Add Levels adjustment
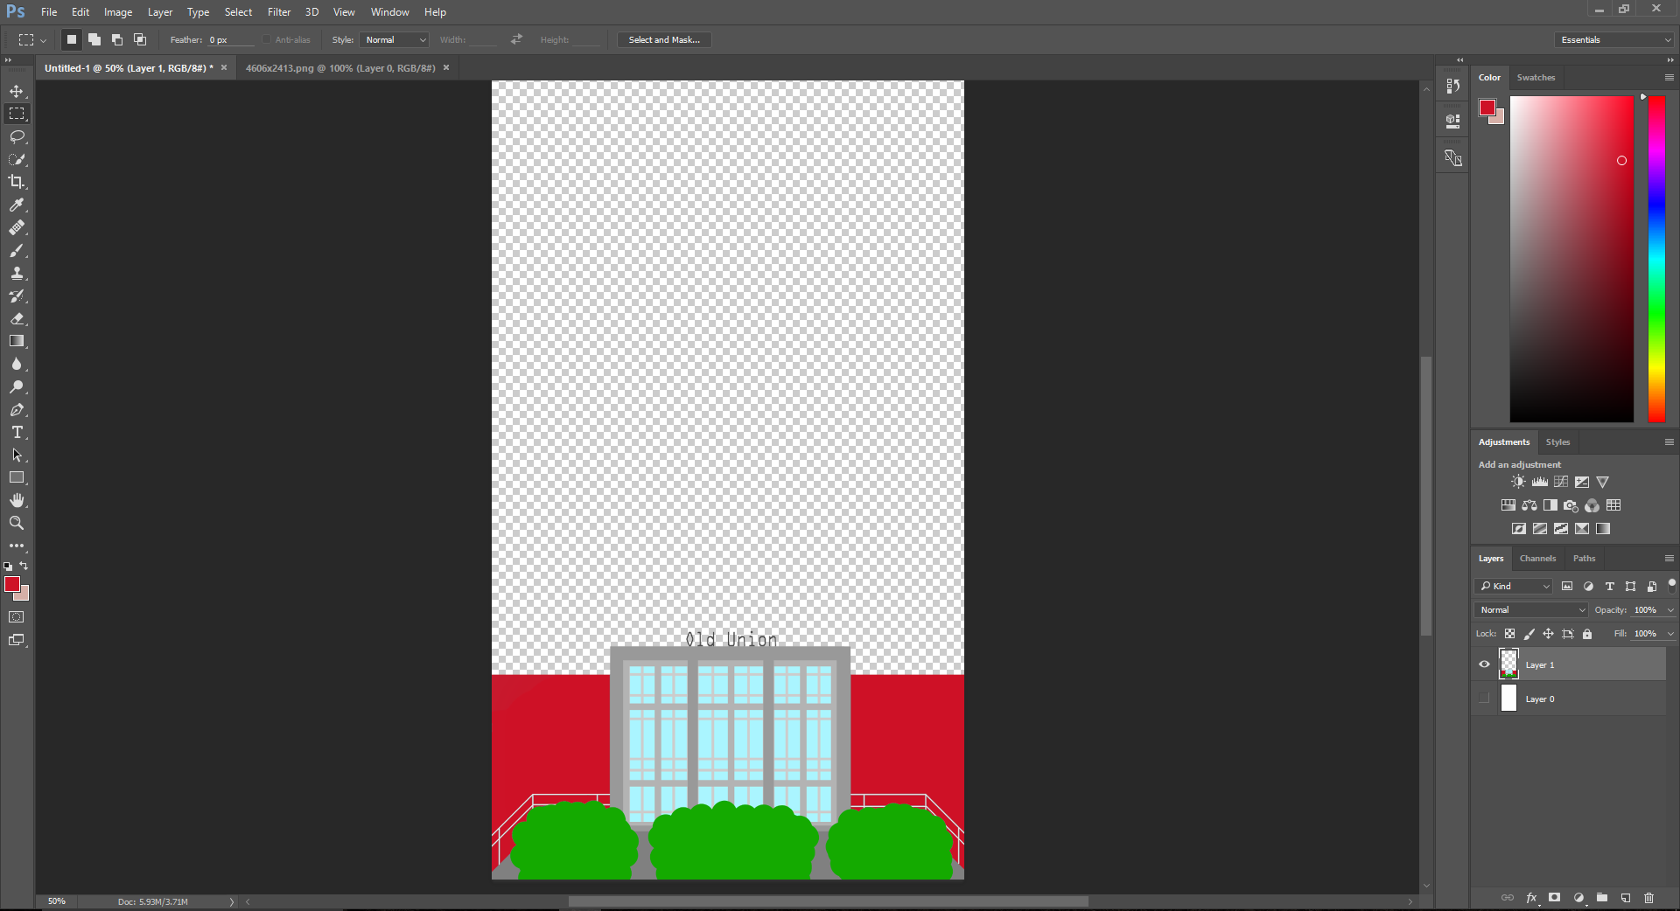This screenshot has height=911, width=1680. [x=1540, y=482]
